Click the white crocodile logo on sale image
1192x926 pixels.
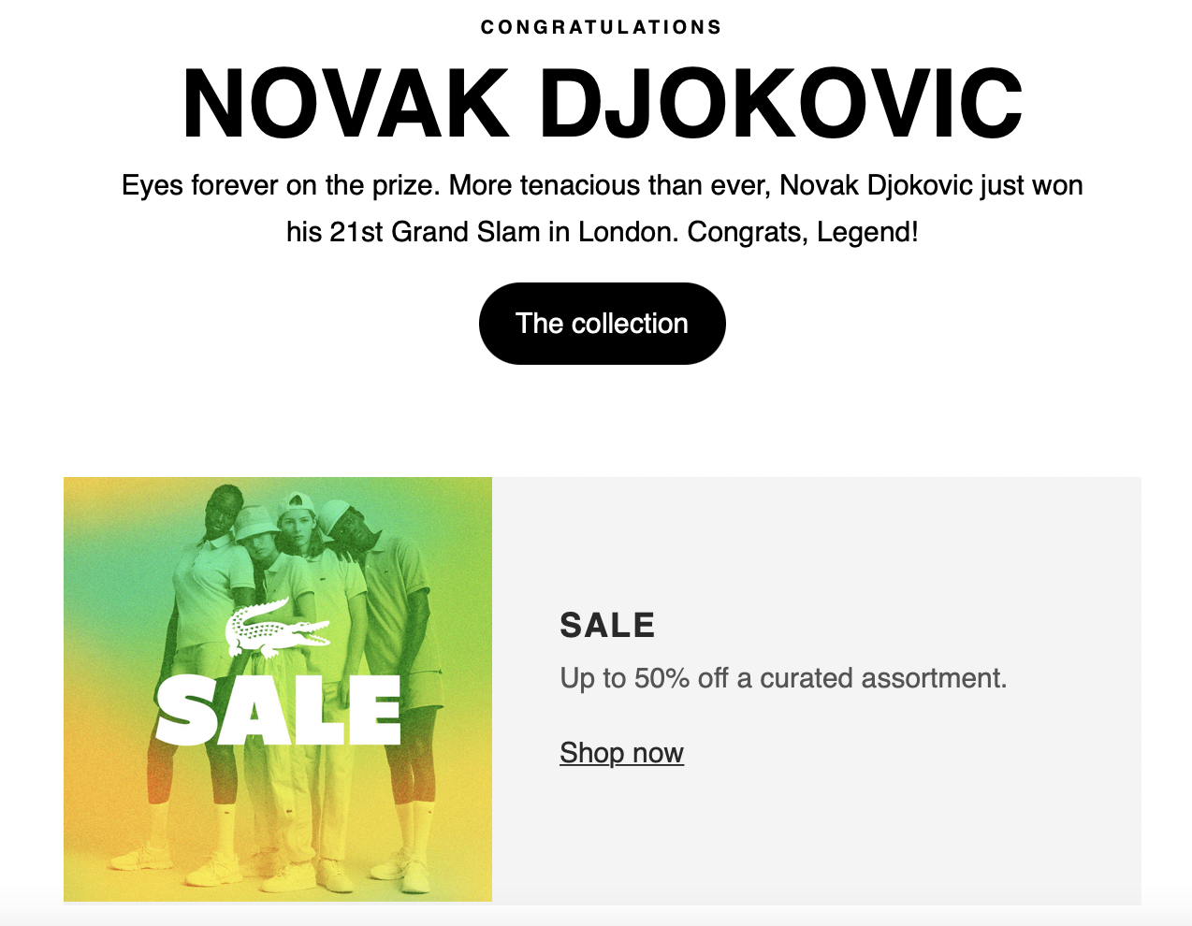pos(278,629)
